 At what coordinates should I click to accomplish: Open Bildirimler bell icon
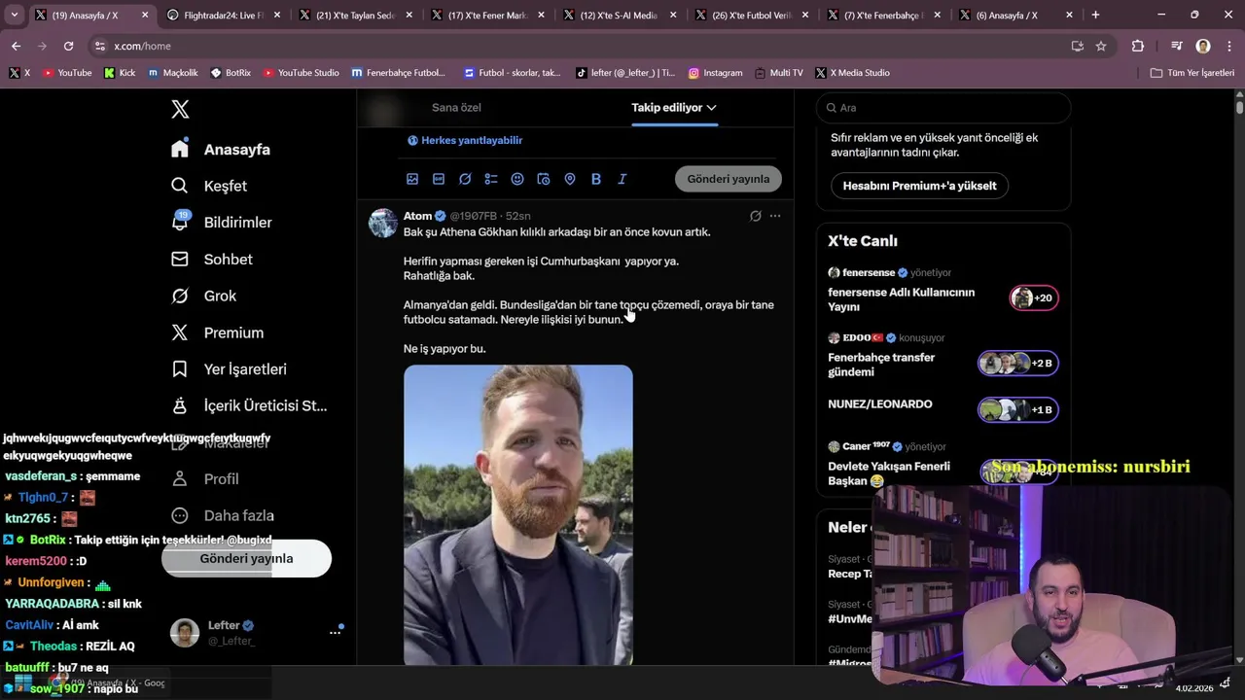pyautogui.click(x=180, y=223)
